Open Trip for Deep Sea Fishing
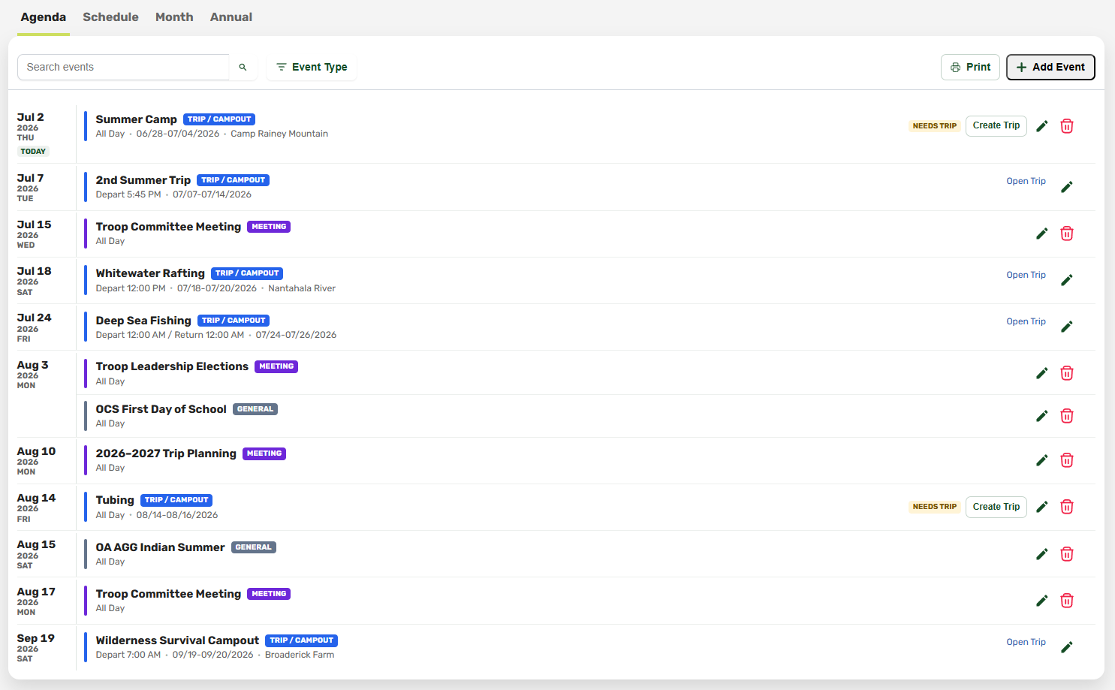 point(1026,321)
